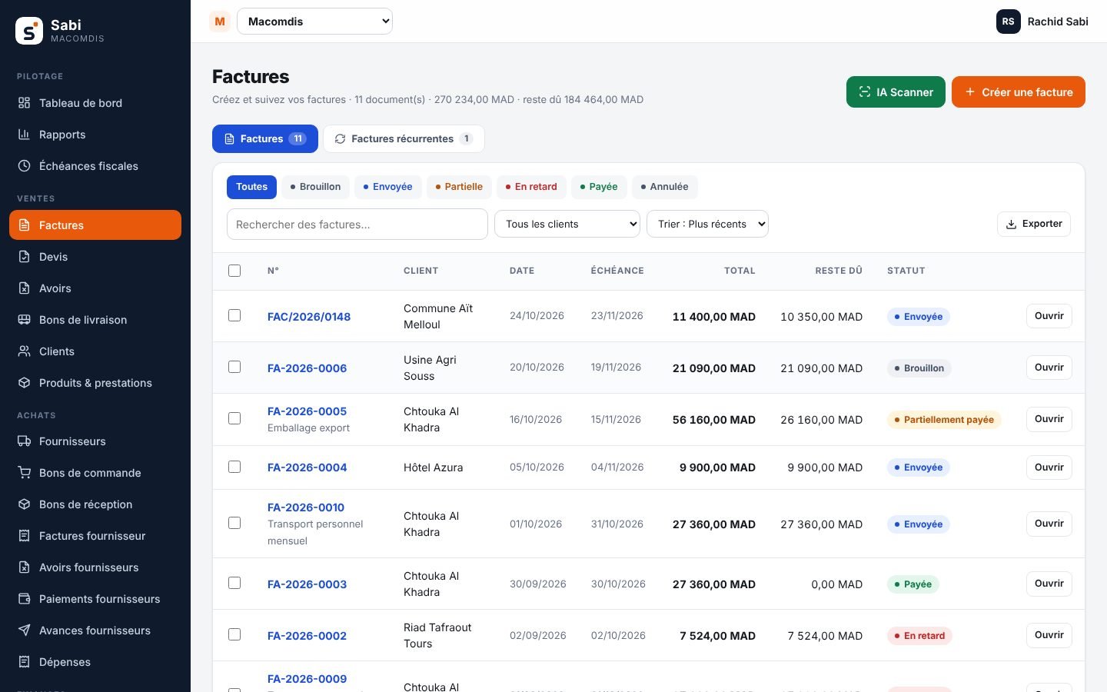1107x692 pixels.
Task: Filter by Brouillon status
Action: pos(315,187)
